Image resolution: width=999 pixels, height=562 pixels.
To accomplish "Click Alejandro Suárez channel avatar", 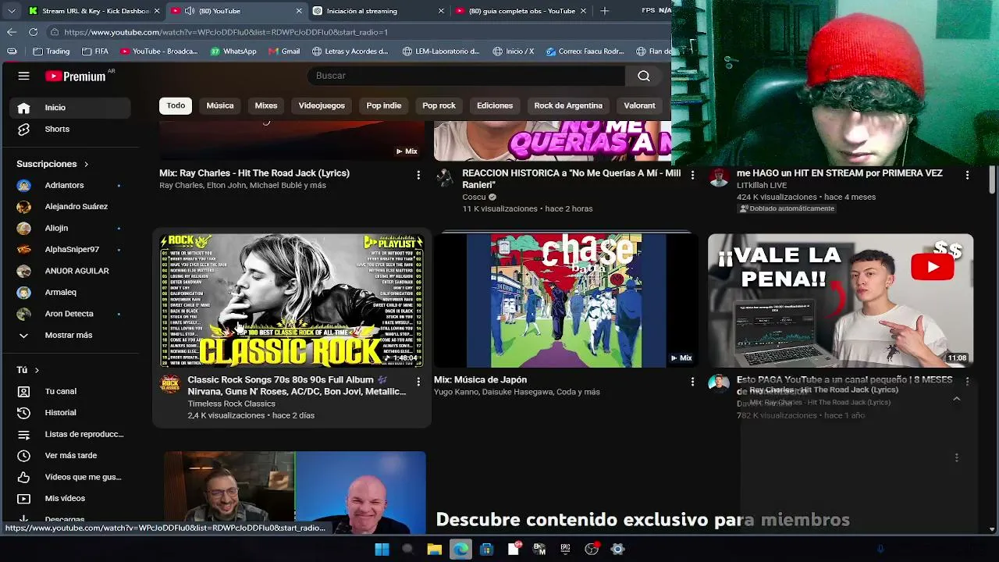I will 24,207.
